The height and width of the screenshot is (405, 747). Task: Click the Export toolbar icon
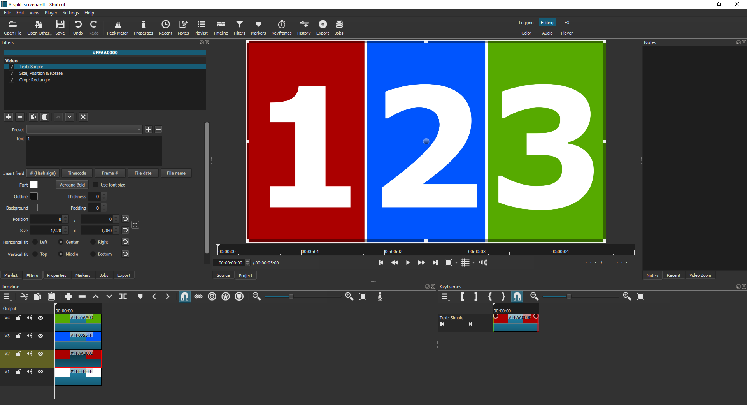coord(323,28)
